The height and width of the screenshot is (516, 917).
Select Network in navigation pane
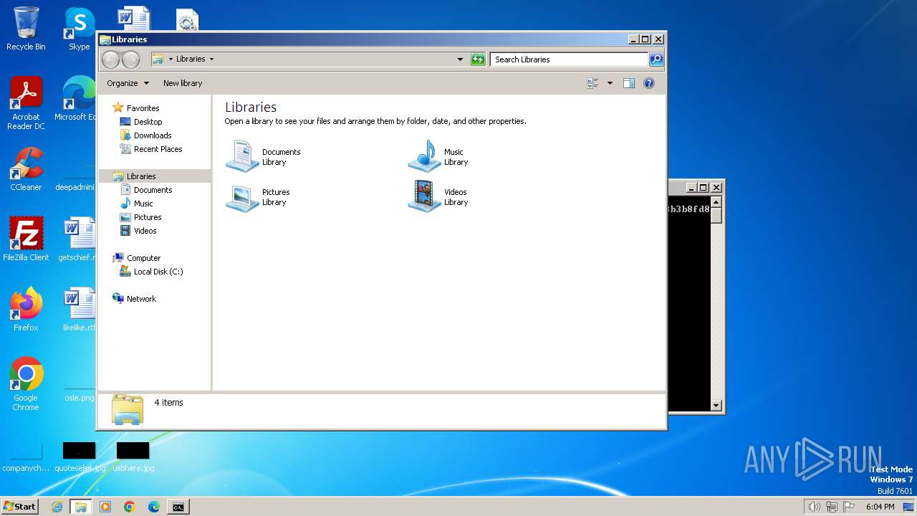(x=141, y=299)
